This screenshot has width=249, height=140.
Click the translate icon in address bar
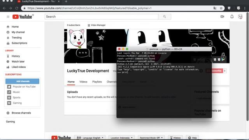[215, 8]
